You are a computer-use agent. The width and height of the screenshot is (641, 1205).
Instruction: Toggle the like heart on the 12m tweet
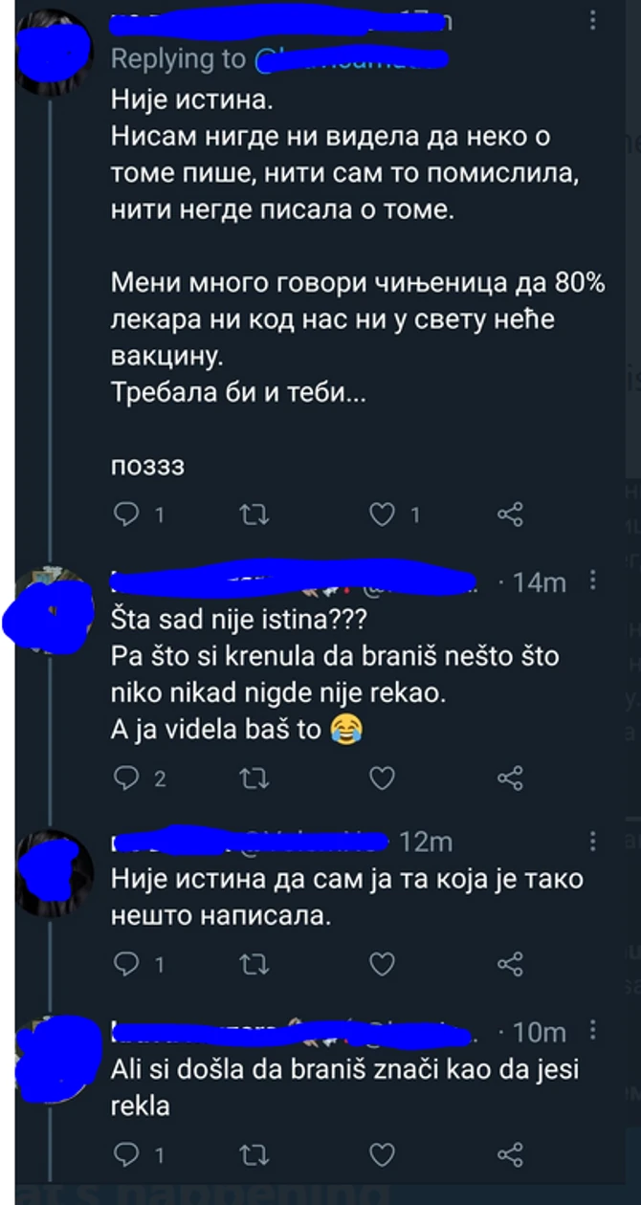pyautogui.click(x=381, y=964)
